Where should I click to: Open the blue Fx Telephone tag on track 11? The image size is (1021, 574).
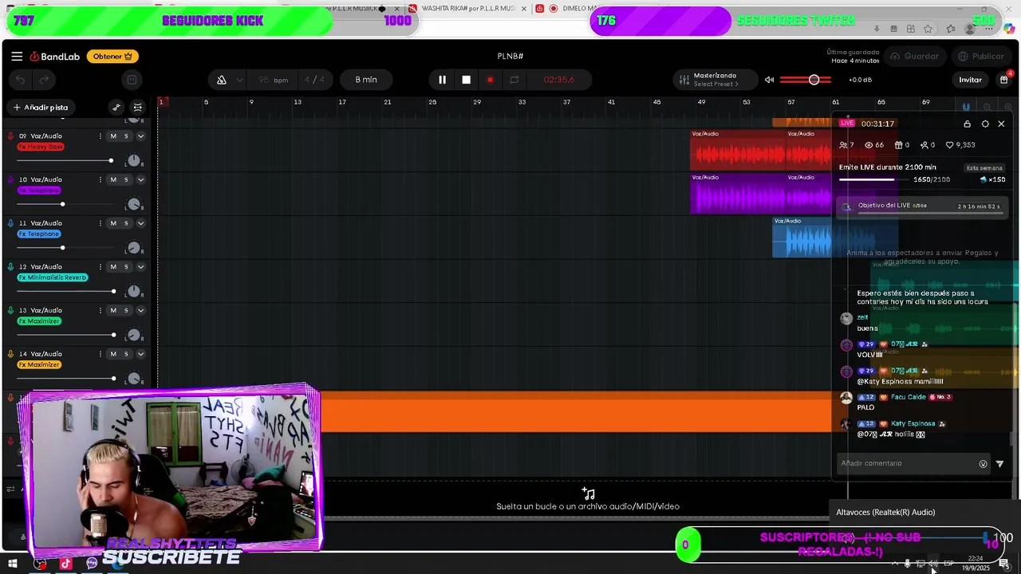39,234
